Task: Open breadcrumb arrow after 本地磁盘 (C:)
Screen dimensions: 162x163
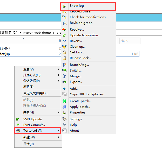Action: click(21, 33)
